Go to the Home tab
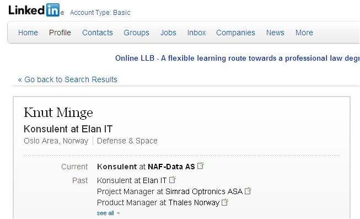 tap(28, 33)
